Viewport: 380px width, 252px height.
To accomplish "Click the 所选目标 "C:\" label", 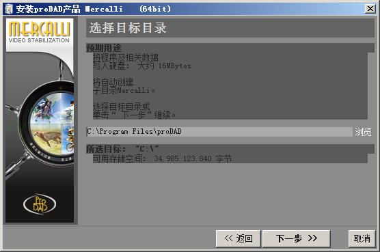I will 122,149.
